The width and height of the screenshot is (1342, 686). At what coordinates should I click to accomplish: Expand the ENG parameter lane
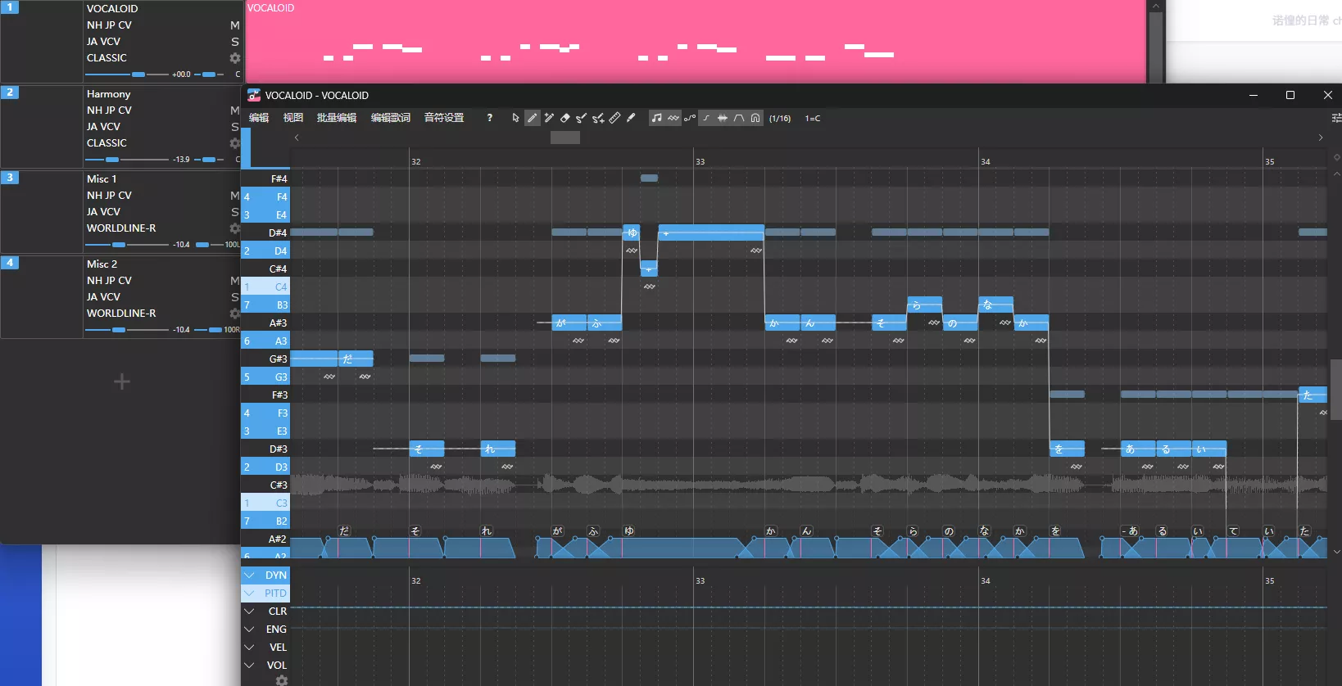[249, 630]
